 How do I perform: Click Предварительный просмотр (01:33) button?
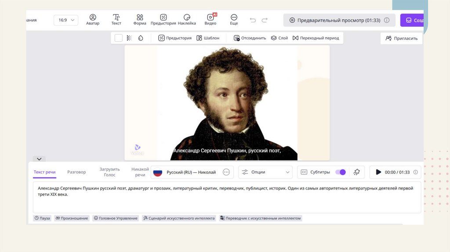[x=339, y=20]
